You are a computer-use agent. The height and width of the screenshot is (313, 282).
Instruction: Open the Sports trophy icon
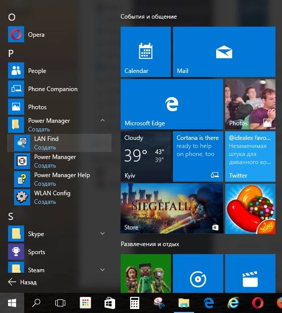click(x=16, y=252)
